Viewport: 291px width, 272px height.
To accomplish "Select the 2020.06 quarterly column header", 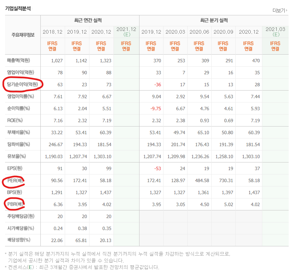I will (x=199, y=32).
